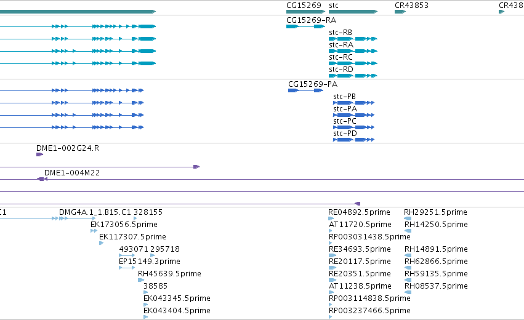Click RH29251.5prime EST
Image resolution: width=524 pixels, height=320 pixels.
click(x=408, y=218)
